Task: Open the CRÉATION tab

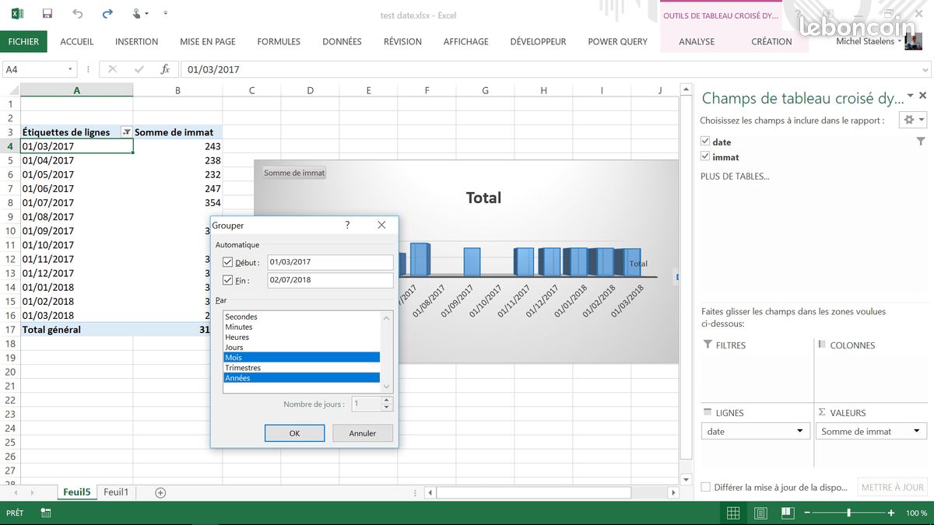Action: (x=771, y=41)
